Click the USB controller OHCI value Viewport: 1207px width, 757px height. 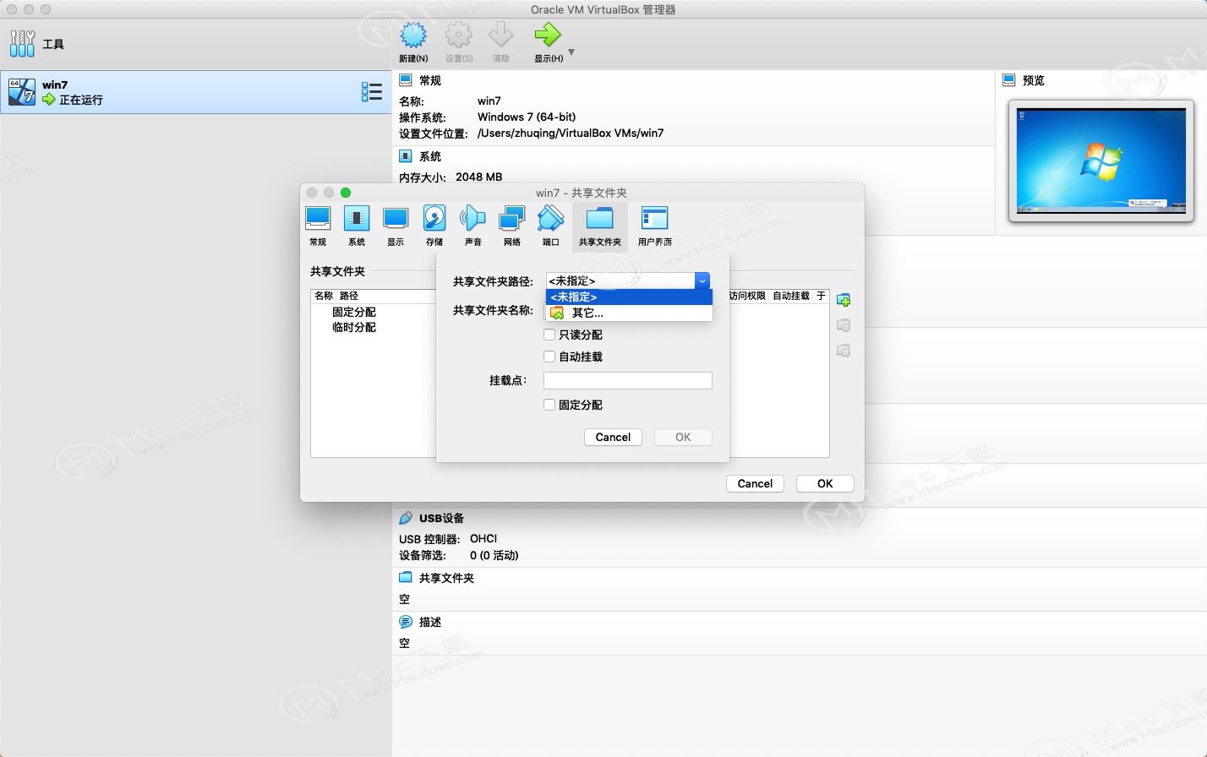483,538
